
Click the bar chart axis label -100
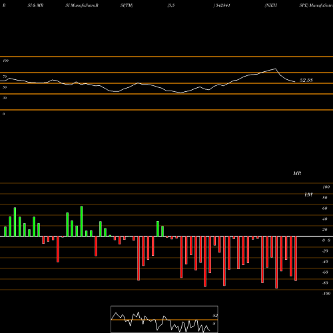[326, 294]
